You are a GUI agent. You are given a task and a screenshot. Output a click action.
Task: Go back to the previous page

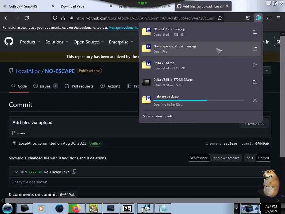[x=7, y=18]
